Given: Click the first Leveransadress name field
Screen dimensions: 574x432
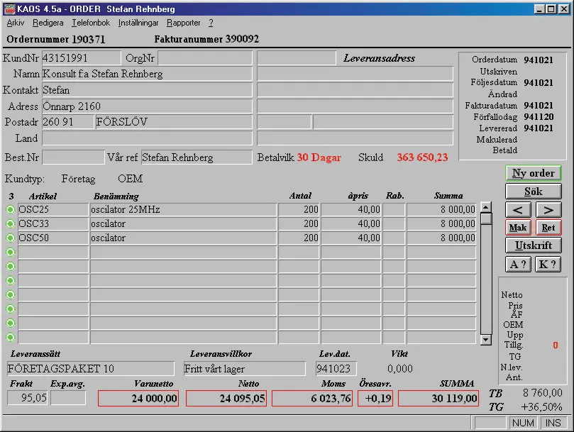Looking at the screenshot, I should pos(355,74).
